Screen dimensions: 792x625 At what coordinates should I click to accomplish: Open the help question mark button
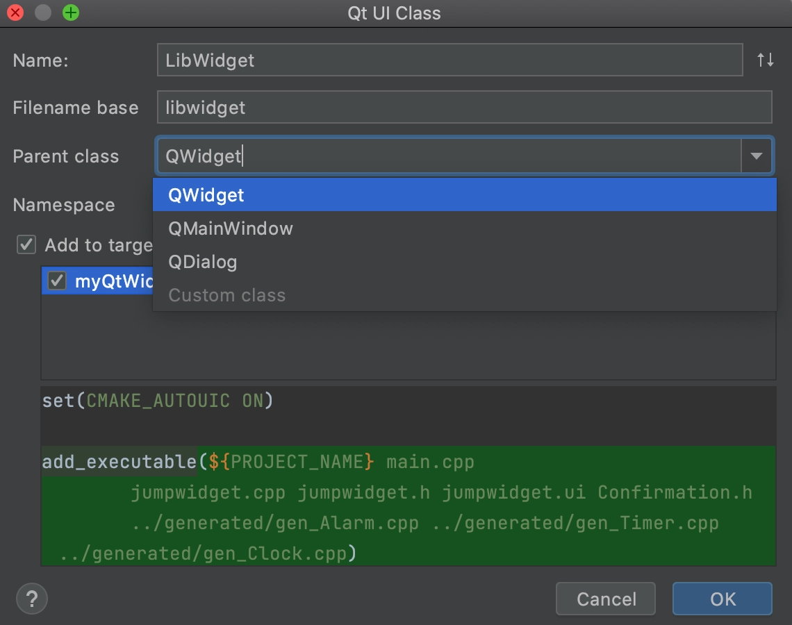pos(32,599)
